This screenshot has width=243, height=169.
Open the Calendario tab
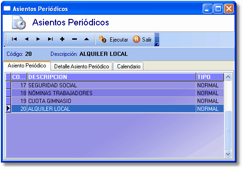(129, 66)
